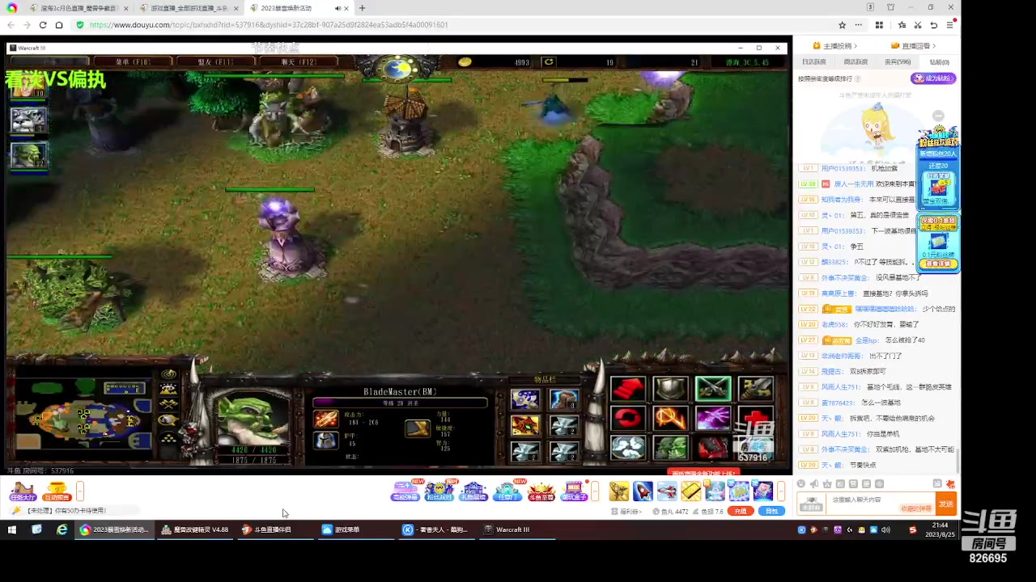The image size is (1036, 582).
Task: Switch to the diamond fans (0) tab
Action: [x=939, y=62]
